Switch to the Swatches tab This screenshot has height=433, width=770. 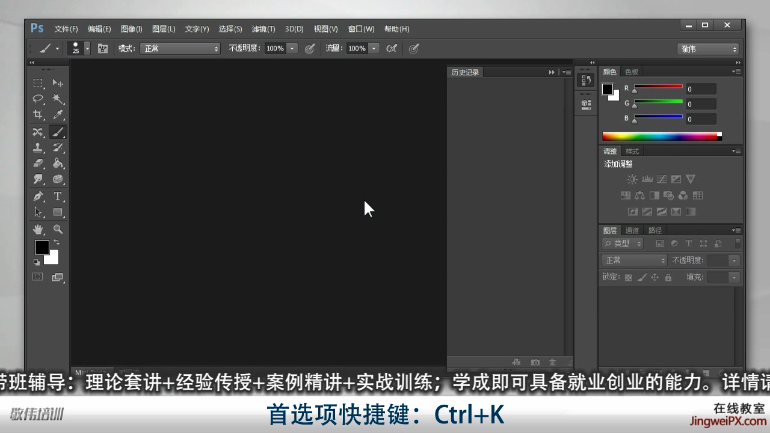click(x=631, y=72)
